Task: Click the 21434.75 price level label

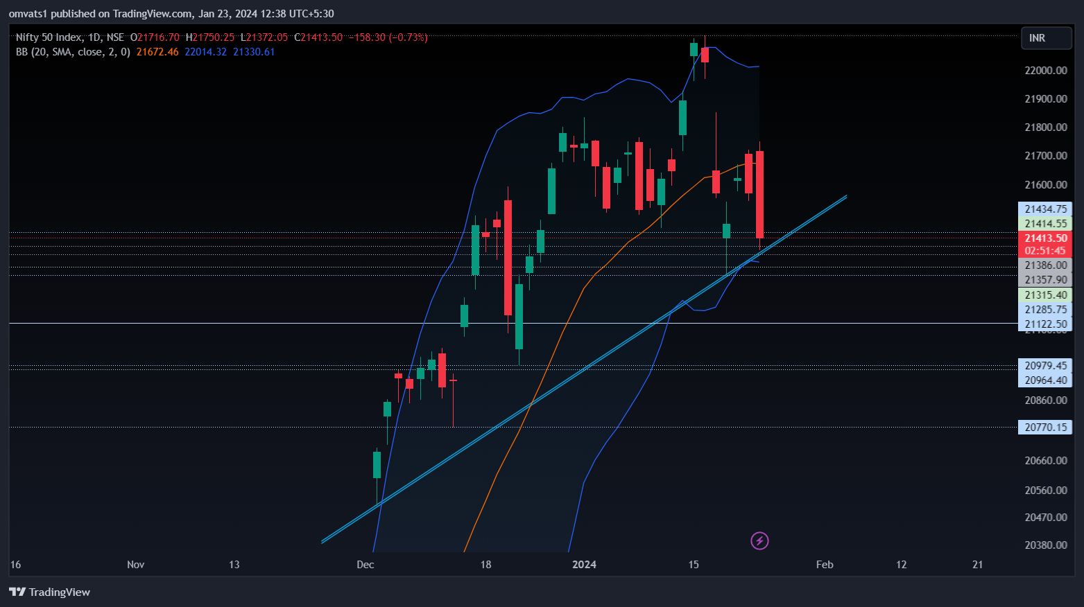Action: coord(1045,209)
